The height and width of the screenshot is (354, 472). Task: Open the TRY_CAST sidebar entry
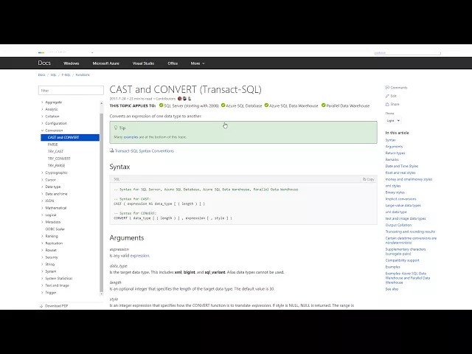56,151
